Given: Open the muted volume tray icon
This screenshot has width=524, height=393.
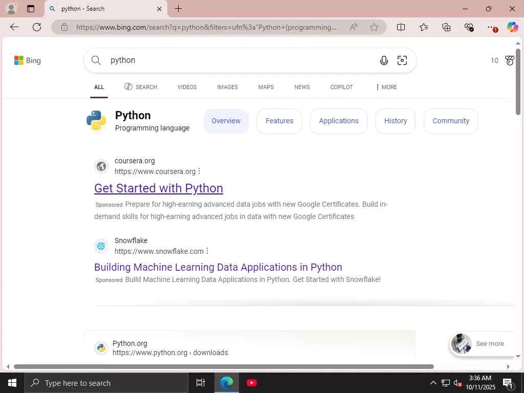Looking at the screenshot, I should tap(457, 383).
